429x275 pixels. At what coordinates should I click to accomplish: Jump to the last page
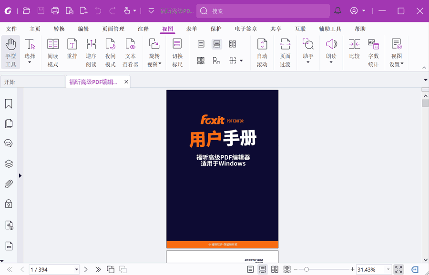[98, 270]
